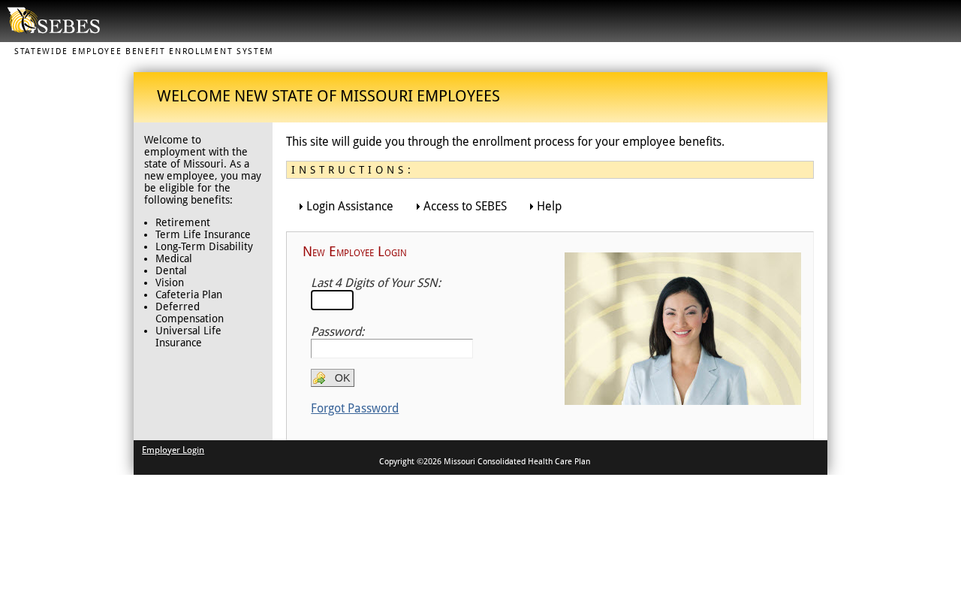Screen dimensions: 961x601
Task: Expand the Login Assistance section
Action: (348, 207)
